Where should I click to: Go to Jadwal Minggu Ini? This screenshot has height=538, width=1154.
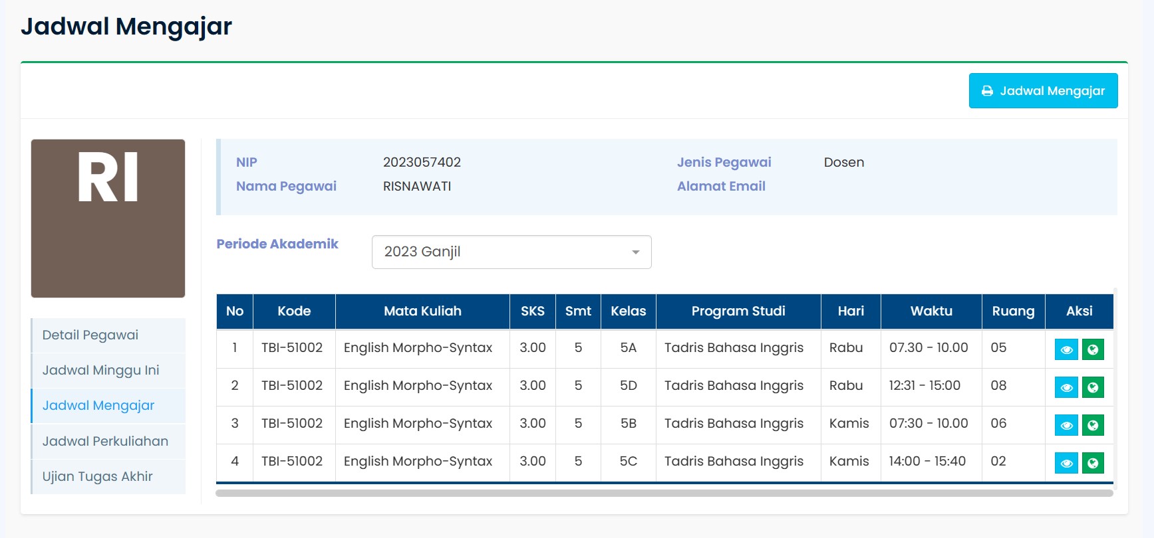100,371
